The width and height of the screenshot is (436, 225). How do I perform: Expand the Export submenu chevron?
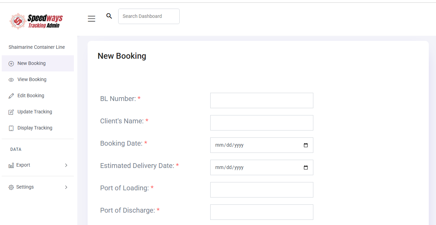66,165
